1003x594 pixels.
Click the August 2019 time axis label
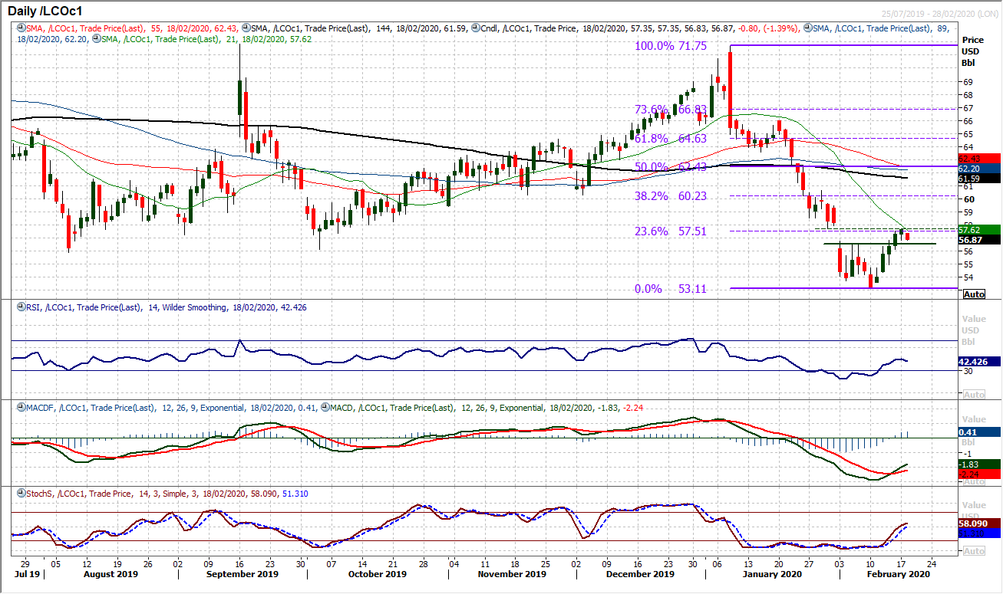(110, 574)
